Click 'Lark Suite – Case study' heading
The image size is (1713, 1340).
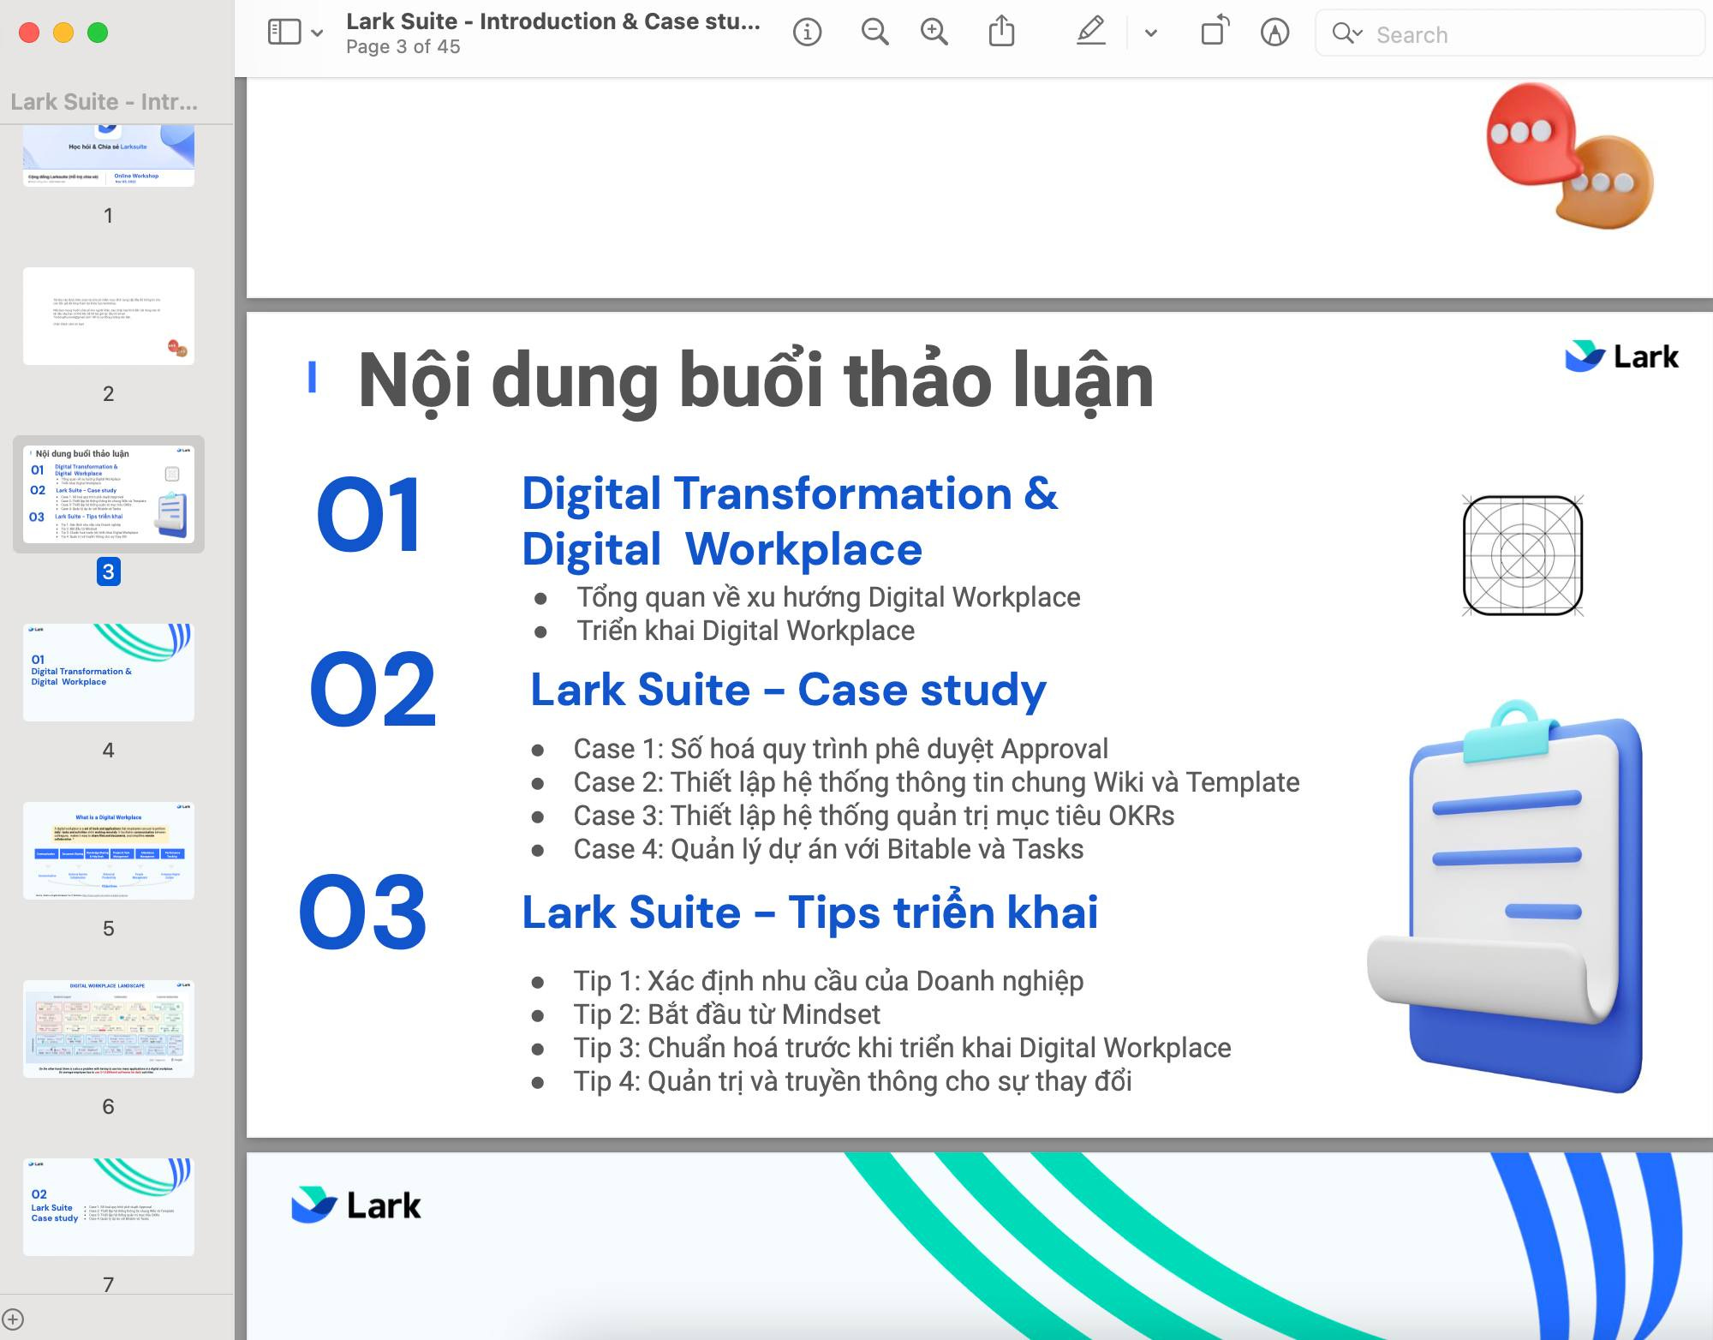[788, 690]
